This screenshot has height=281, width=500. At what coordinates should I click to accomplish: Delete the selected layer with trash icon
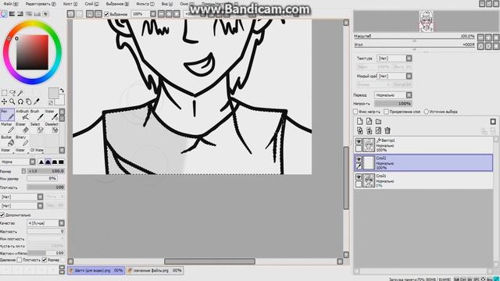(x=387, y=130)
